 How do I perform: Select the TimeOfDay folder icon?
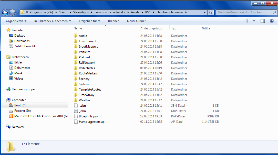coord(76,95)
